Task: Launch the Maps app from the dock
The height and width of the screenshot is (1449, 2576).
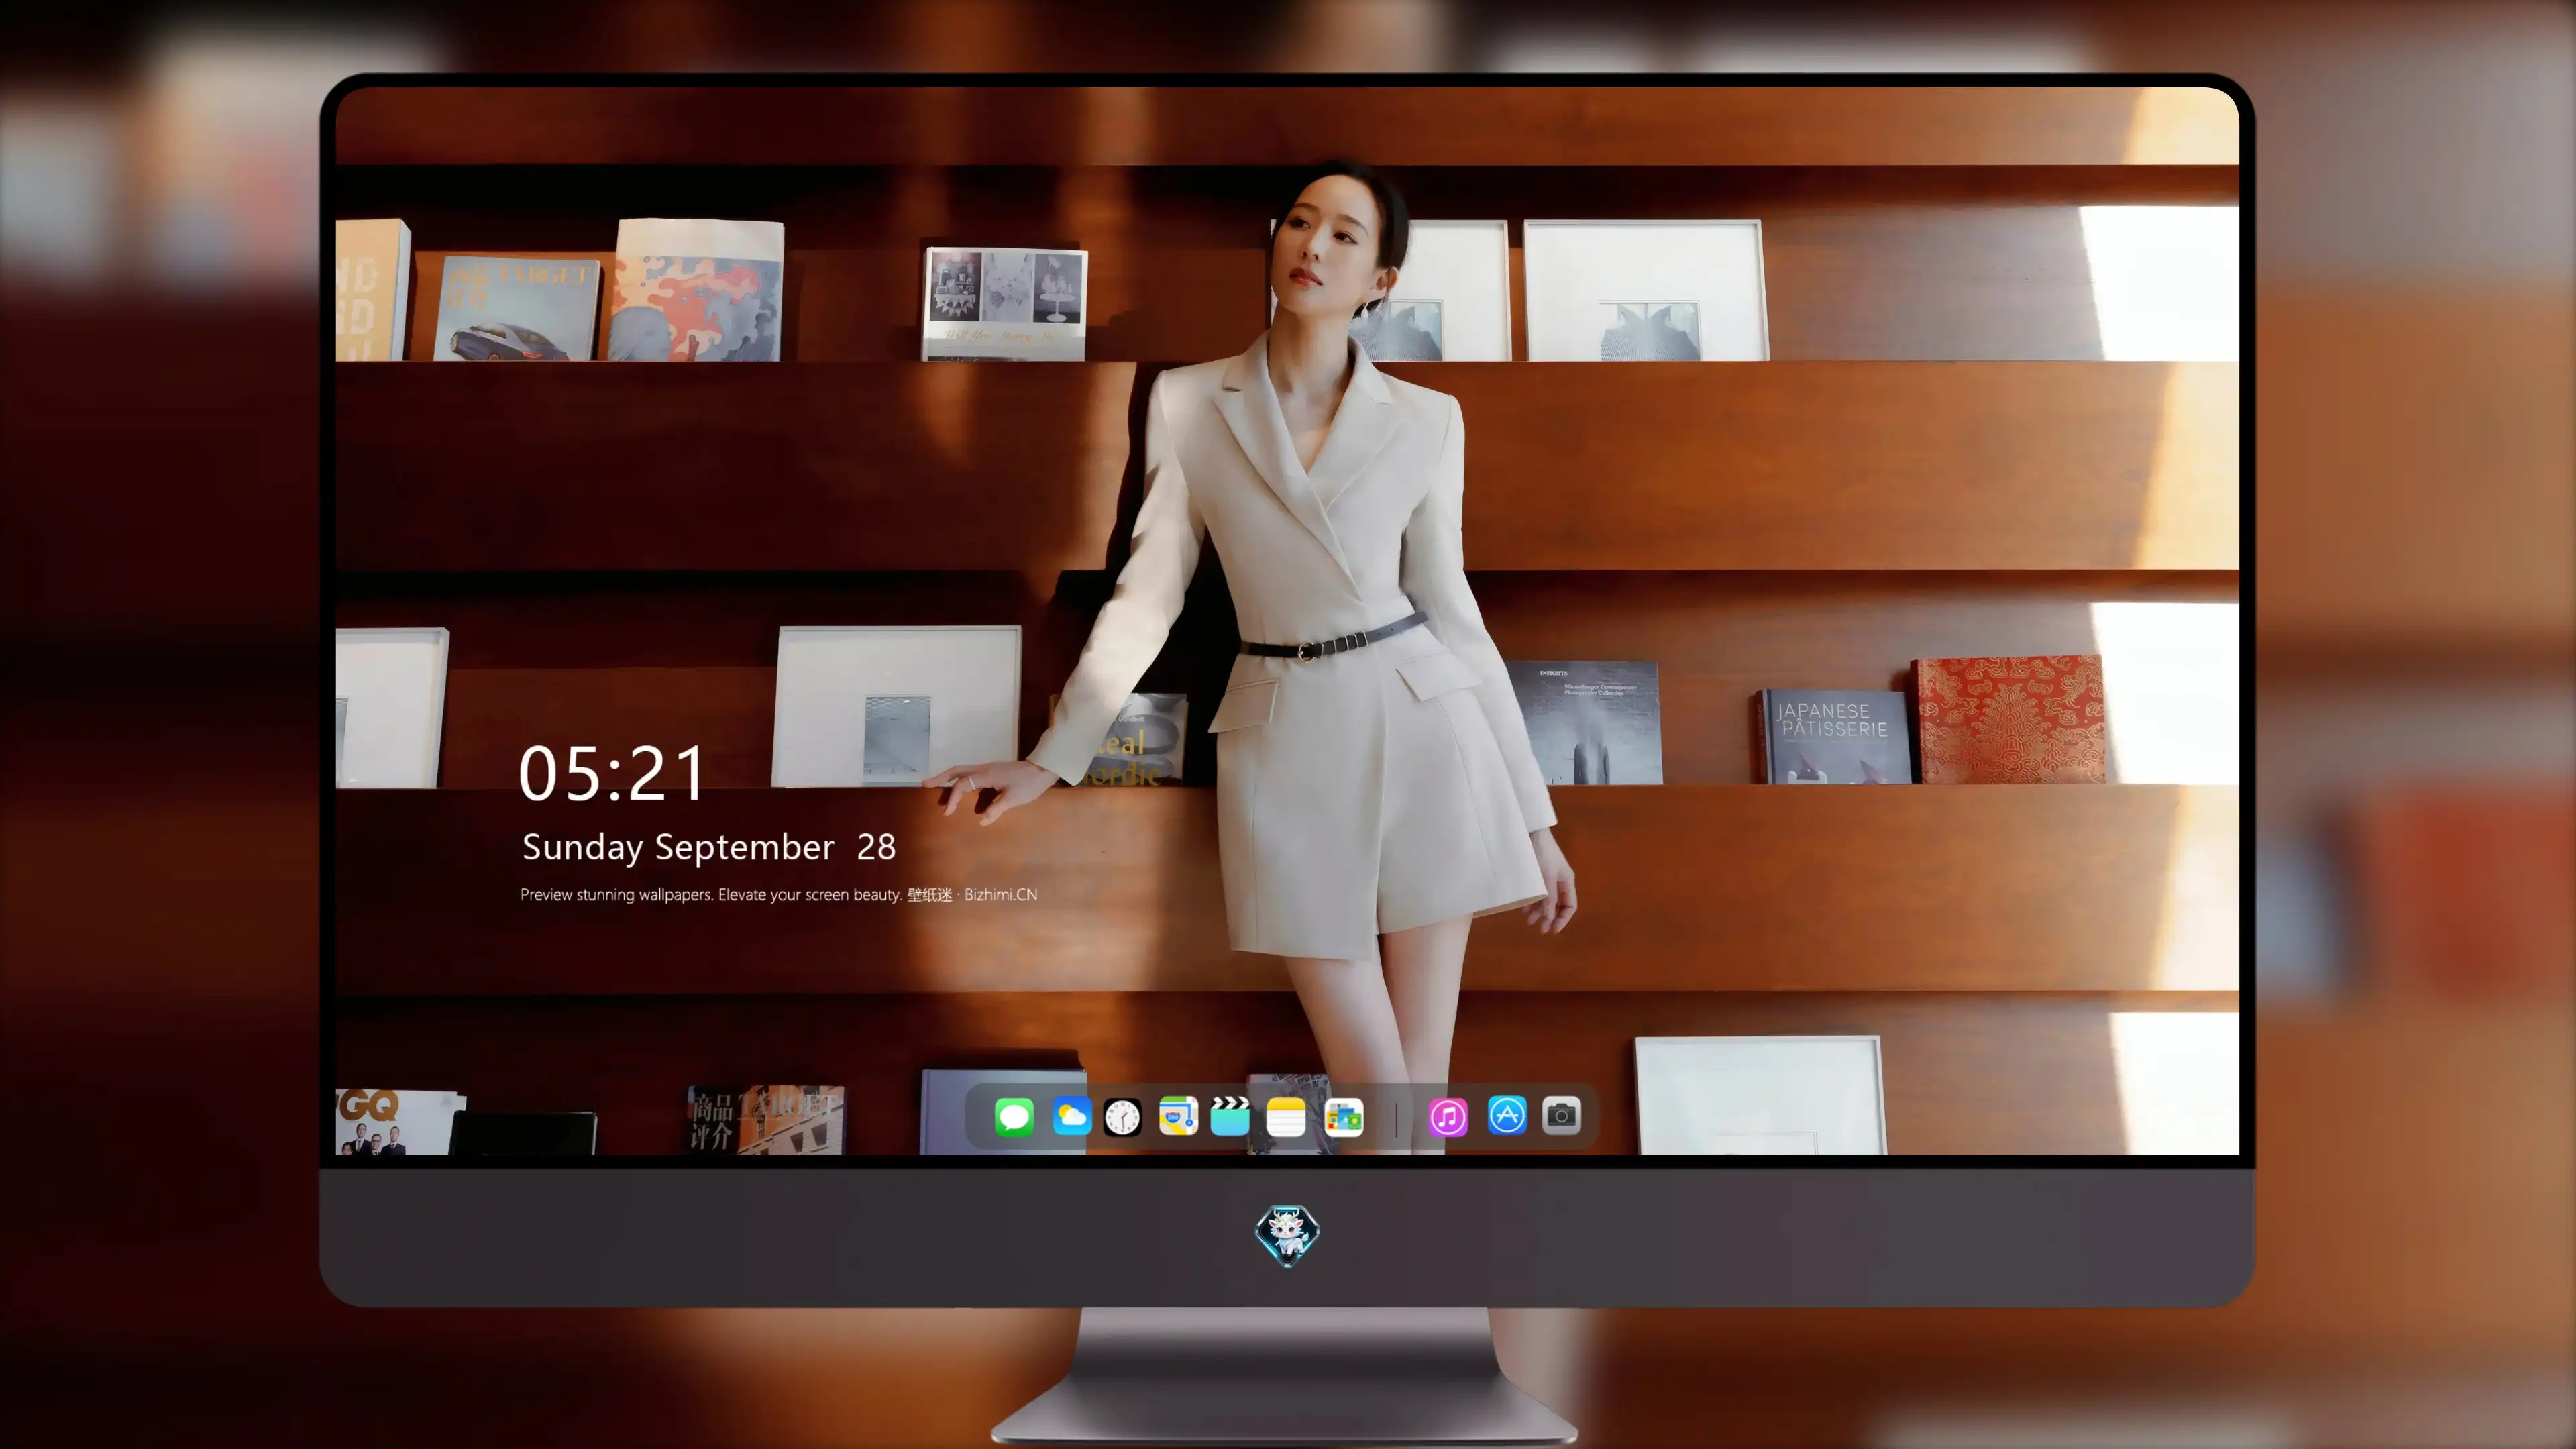Action: pos(1178,1116)
